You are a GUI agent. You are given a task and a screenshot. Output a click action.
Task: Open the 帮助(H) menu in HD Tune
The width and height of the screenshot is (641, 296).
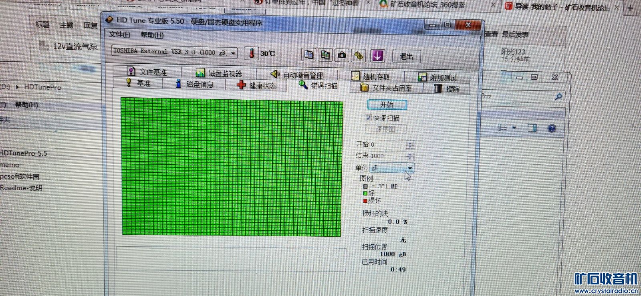[x=152, y=35]
